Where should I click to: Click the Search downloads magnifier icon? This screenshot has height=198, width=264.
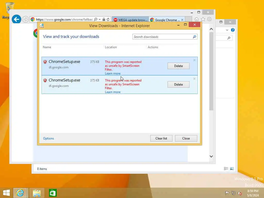194,37
